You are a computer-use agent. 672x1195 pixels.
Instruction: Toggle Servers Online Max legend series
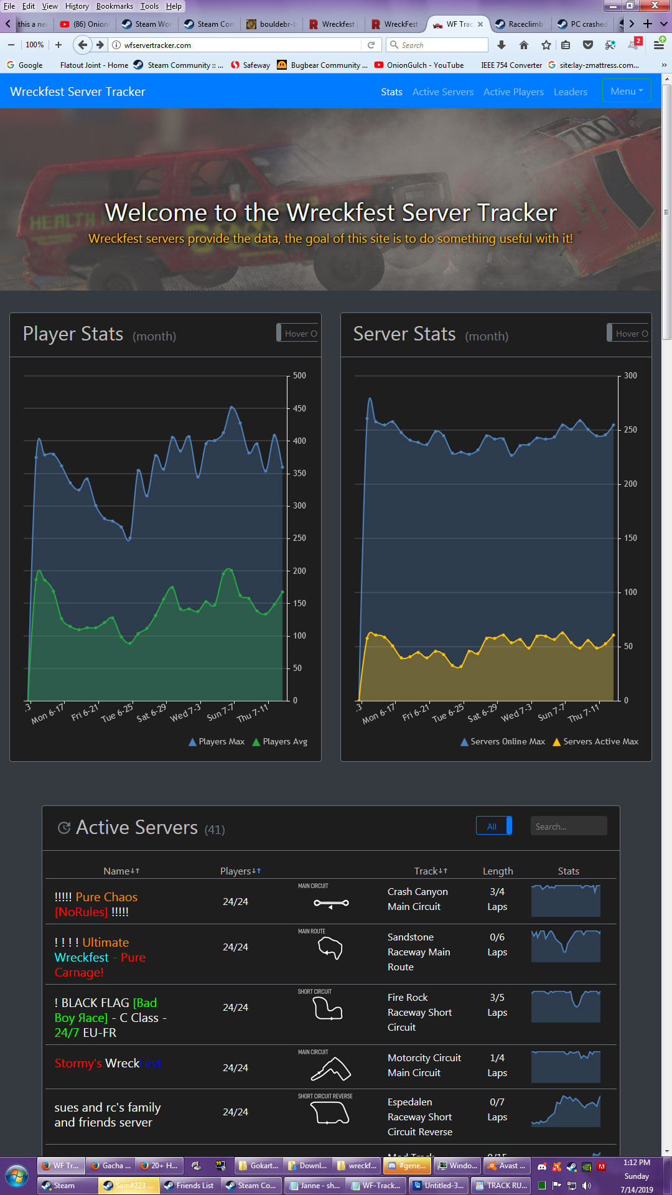pyautogui.click(x=502, y=741)
